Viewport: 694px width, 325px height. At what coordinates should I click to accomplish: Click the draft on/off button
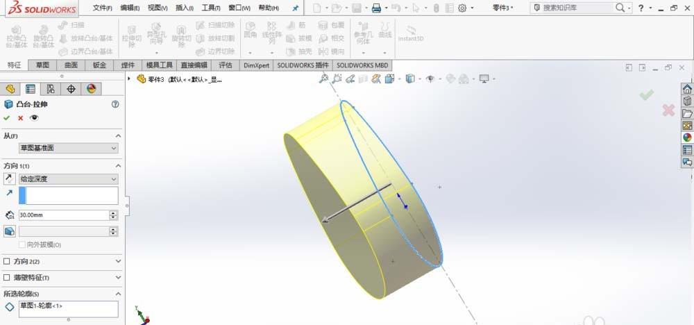(x=9, y=231)
